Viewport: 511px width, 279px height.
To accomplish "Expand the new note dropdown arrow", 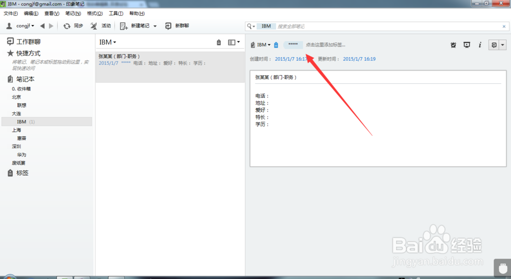I will click(155, 26).
